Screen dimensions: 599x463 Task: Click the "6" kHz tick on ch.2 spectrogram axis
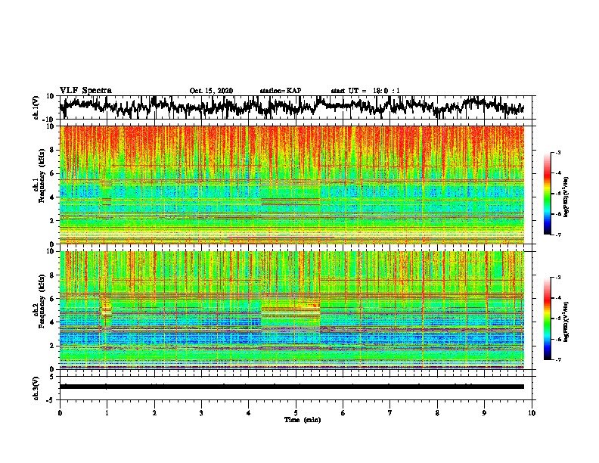click(x=52, y=299)
